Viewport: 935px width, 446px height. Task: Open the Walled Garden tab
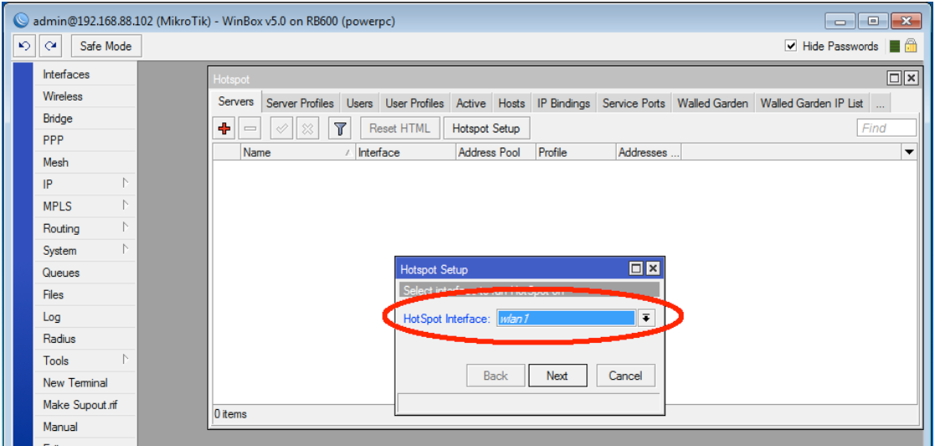tap(713, 103)
